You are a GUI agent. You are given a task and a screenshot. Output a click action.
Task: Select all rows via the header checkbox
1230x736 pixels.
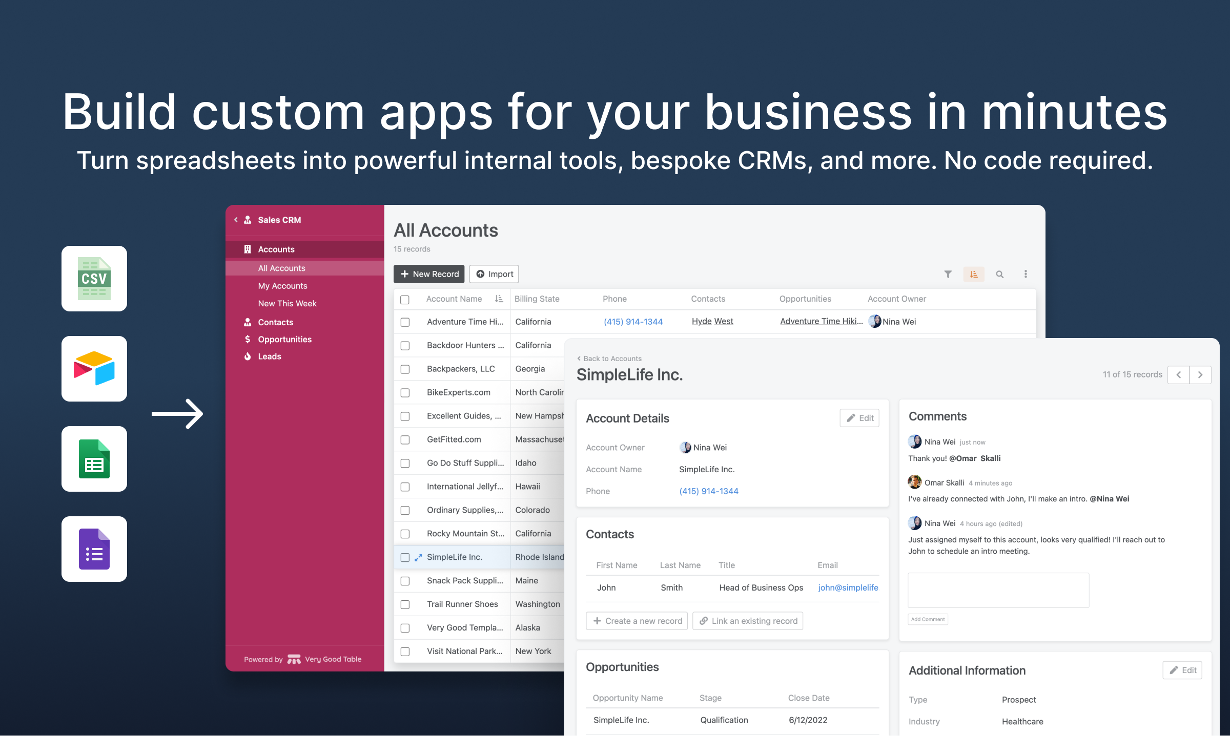pos(405,299)
